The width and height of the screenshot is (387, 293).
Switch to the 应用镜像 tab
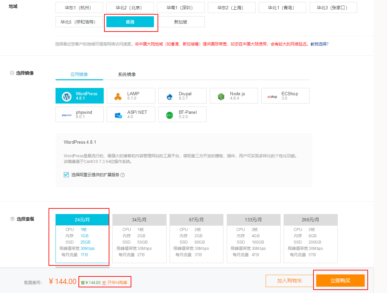tap(79, 74)
